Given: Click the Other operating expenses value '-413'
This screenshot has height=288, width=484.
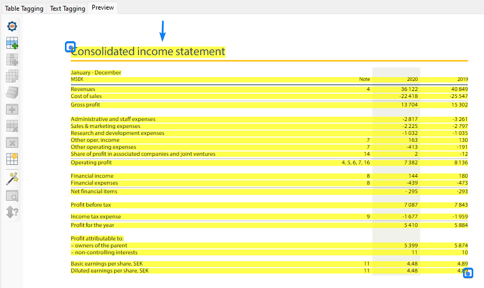Looking at the screenshot, I should (x=412, y=147).
